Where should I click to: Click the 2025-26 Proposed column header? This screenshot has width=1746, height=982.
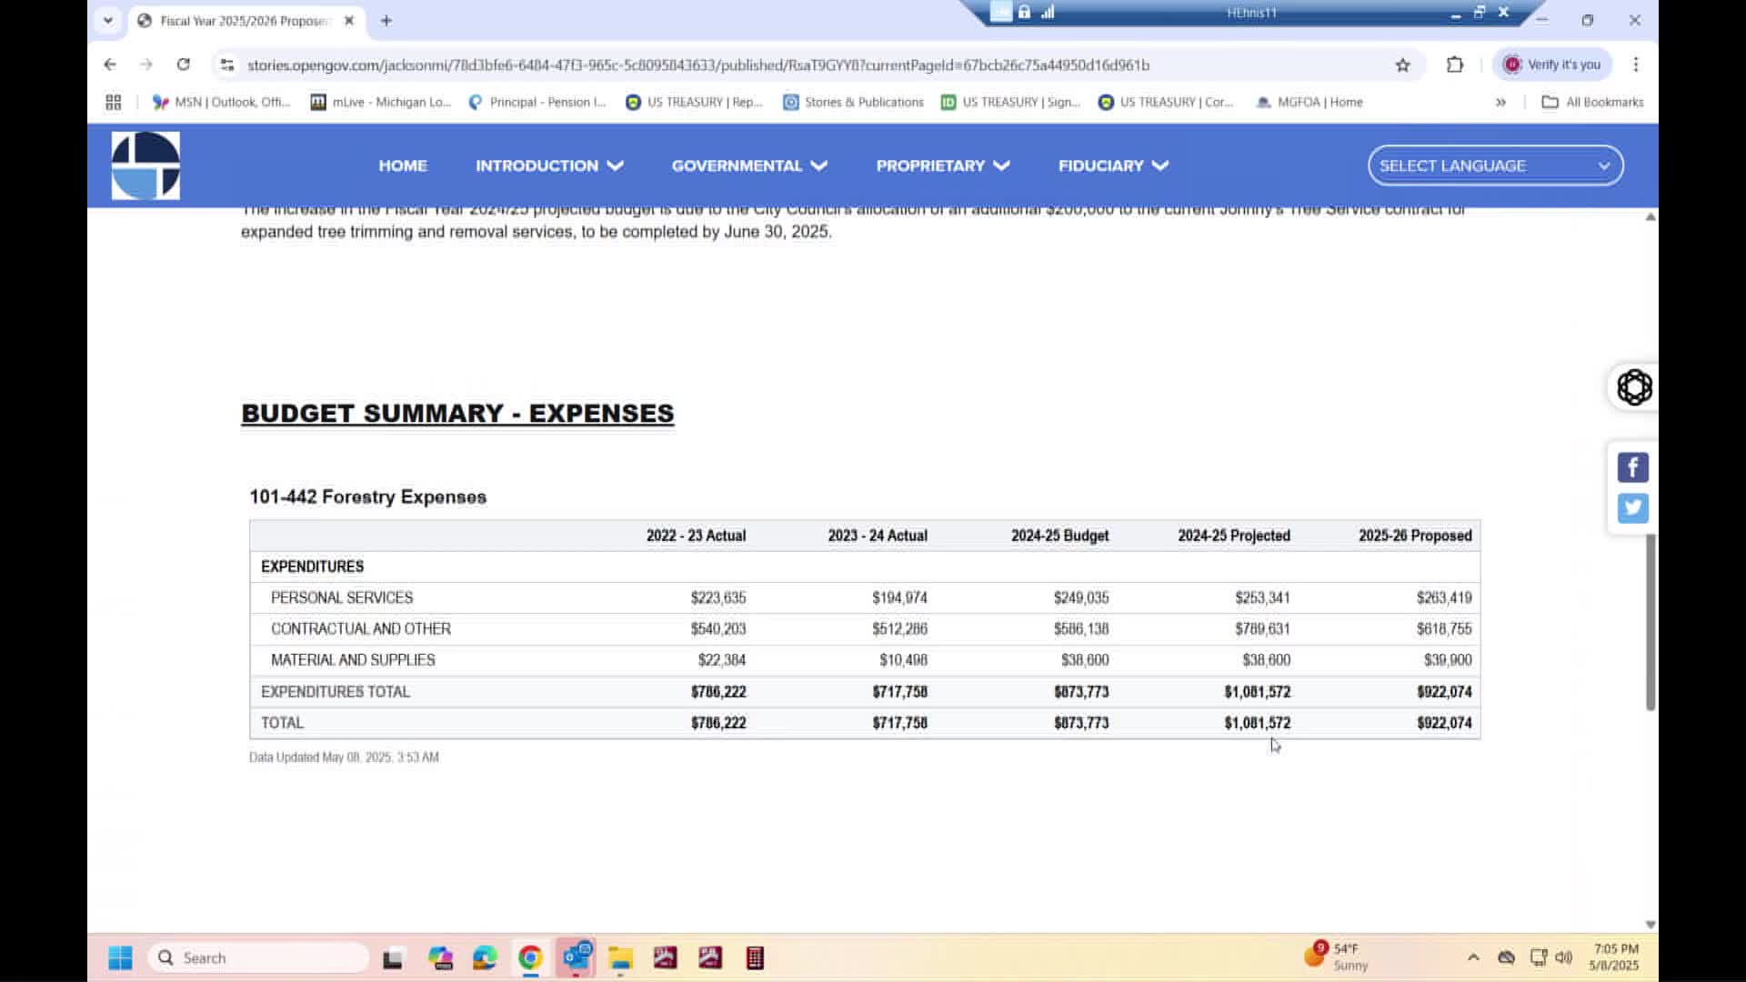coord(1415,536)
